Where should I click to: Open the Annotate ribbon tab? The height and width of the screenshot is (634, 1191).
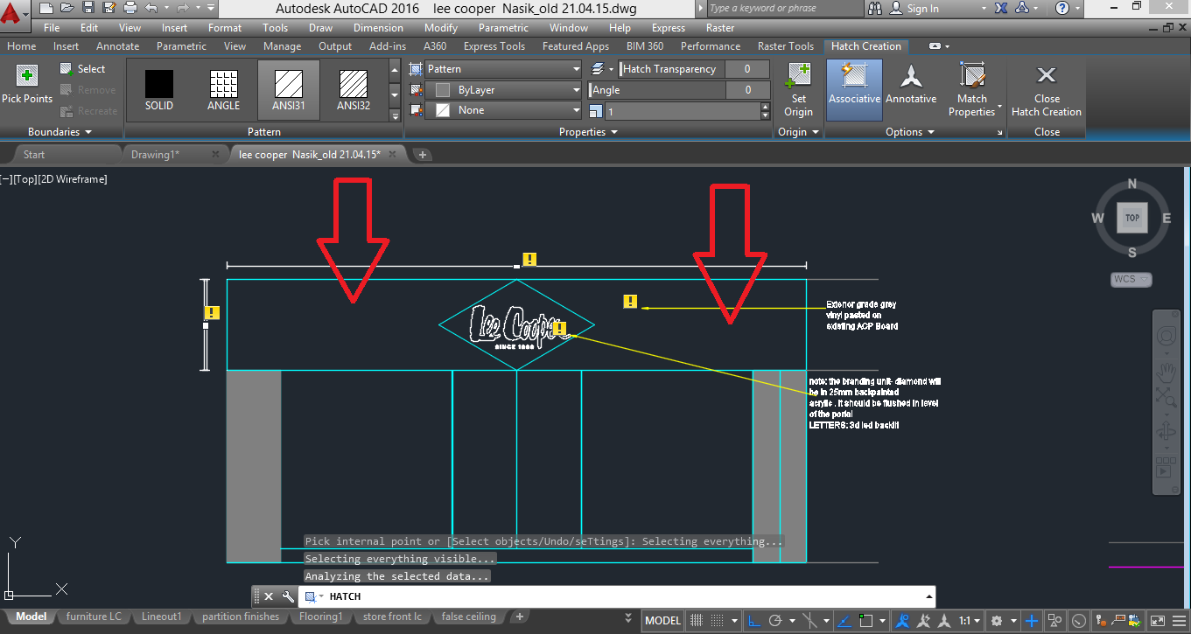(x=117, y=46)
